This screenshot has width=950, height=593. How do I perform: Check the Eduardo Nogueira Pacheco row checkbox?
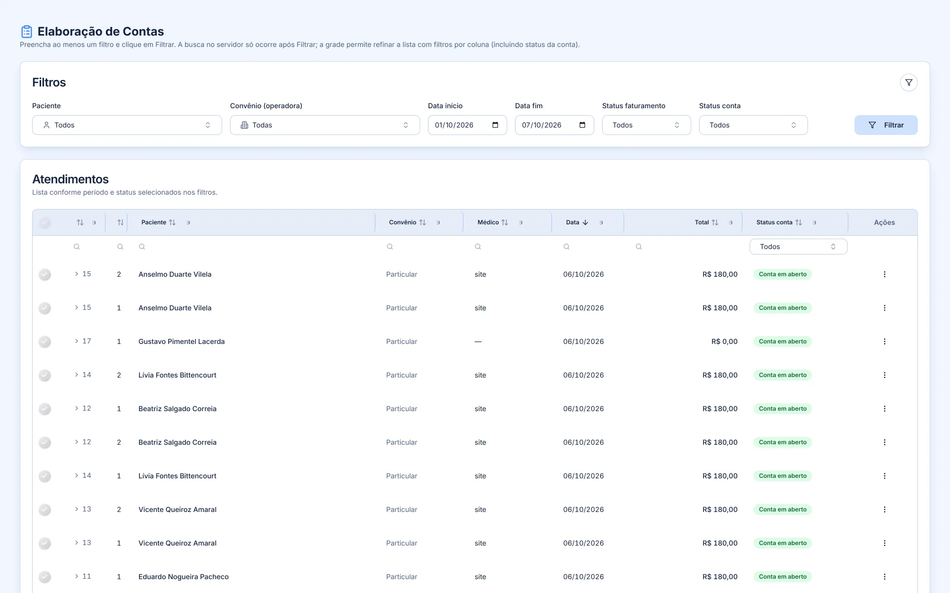point(45,577)
